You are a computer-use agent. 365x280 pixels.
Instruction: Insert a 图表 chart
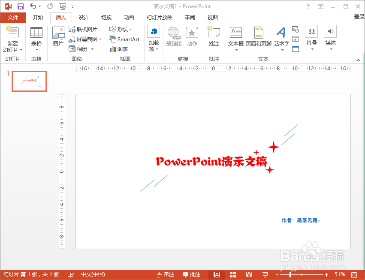(119, 49)
